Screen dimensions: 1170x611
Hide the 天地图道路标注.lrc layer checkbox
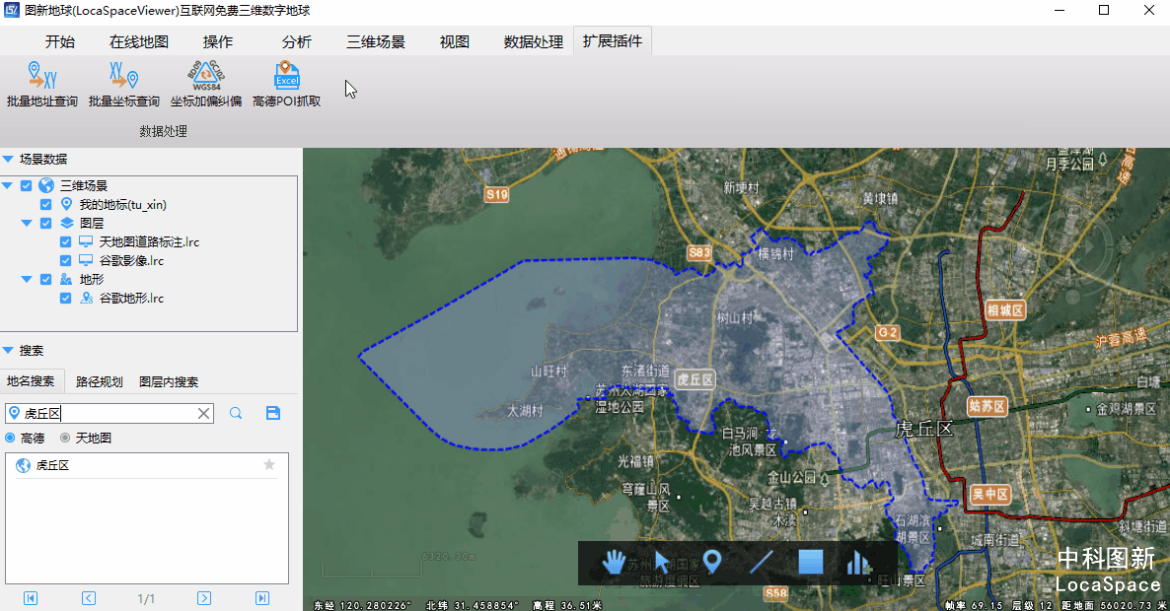(x=66, y=241)
